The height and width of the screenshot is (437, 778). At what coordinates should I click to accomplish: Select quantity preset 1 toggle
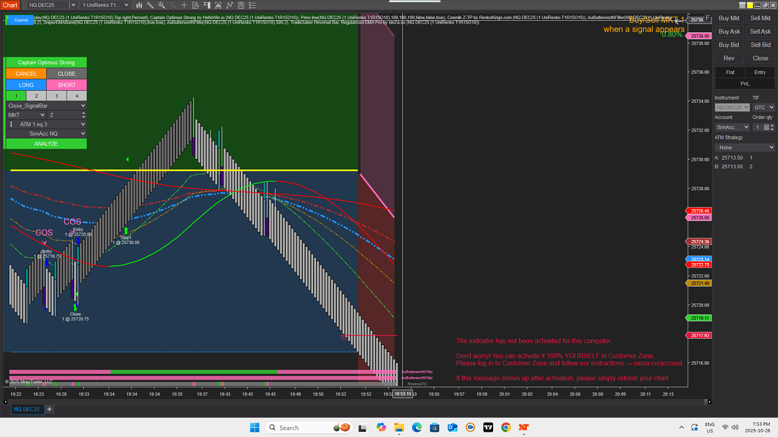[16, 96]
